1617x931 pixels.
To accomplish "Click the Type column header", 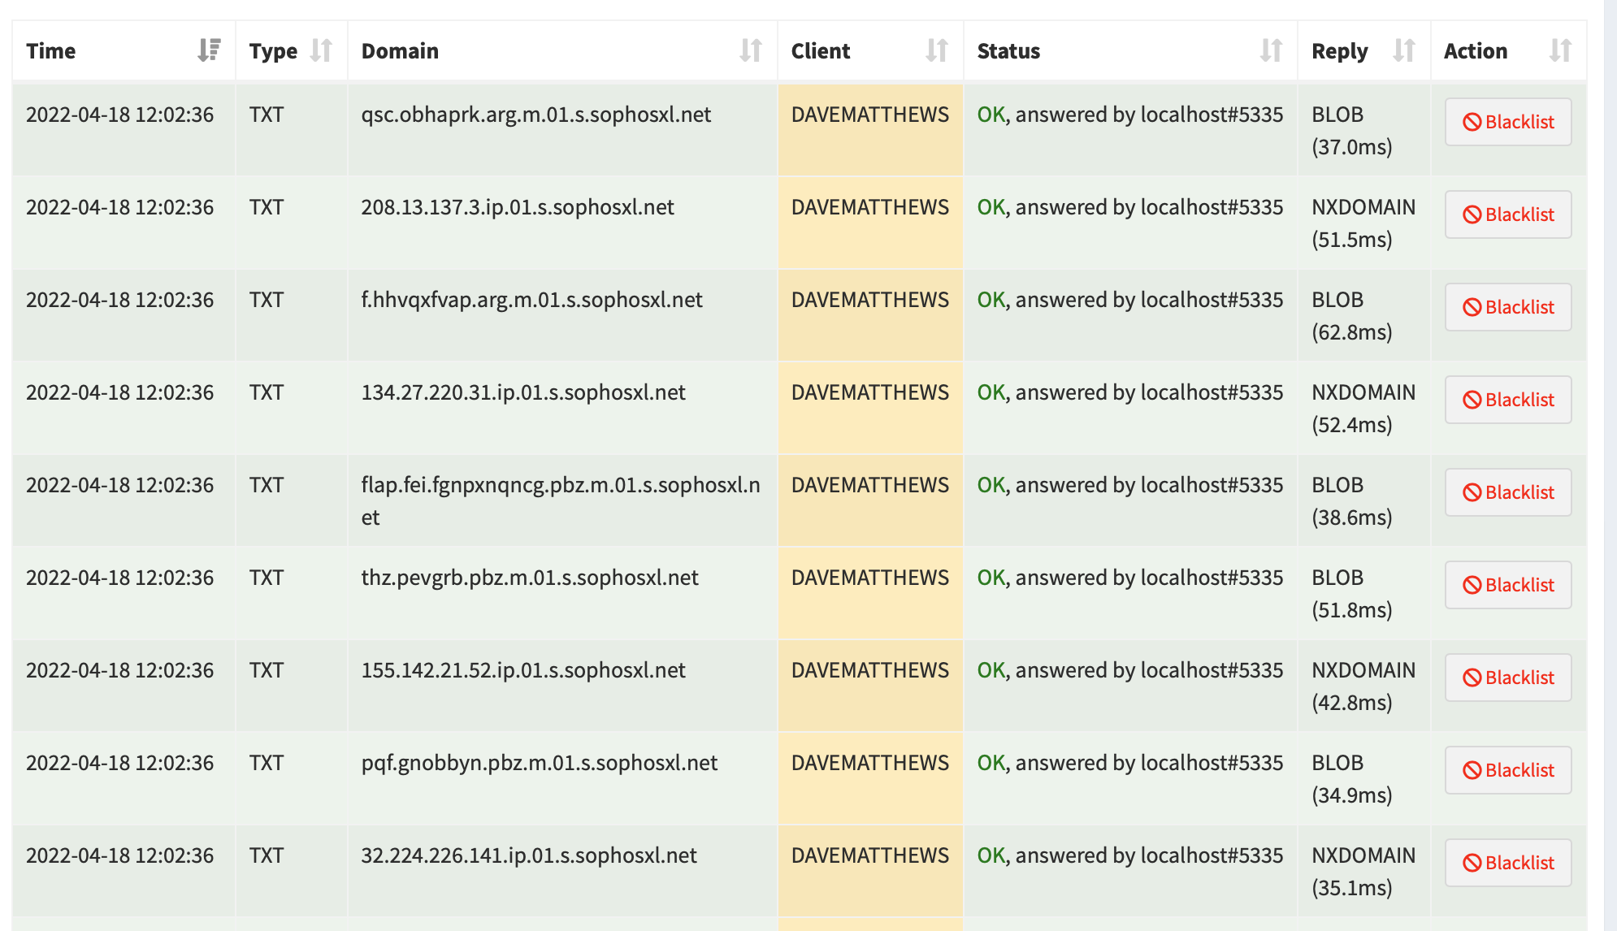I will tap(292, 50).
